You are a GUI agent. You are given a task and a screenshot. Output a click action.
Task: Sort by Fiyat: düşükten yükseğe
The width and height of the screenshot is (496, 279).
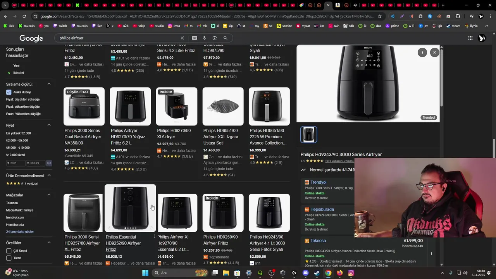(23, 99)
